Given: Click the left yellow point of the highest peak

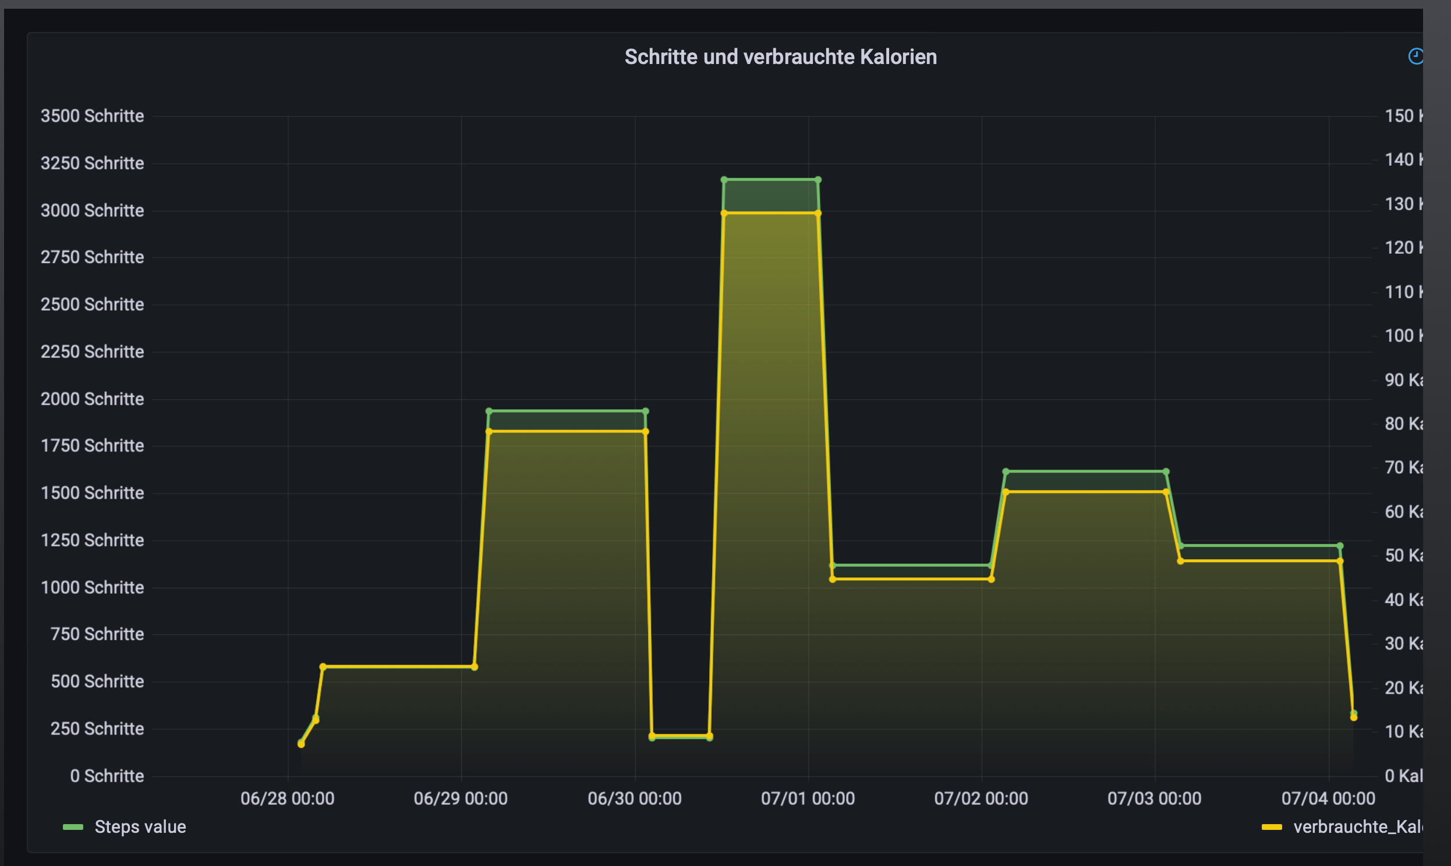Looking at the screenshot, I should 724,214.
